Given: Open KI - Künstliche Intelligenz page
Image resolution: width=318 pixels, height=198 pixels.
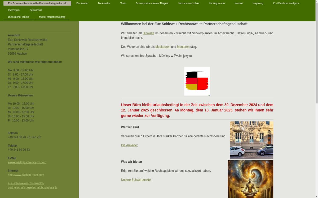Looking at the screenshot, I should 286,3.
